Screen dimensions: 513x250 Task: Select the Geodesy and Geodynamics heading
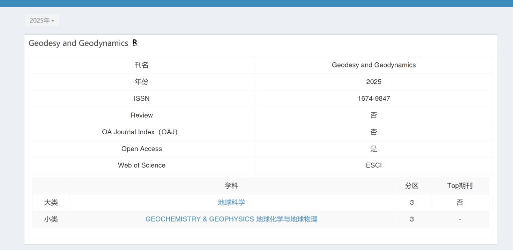[x=78, y=43]
